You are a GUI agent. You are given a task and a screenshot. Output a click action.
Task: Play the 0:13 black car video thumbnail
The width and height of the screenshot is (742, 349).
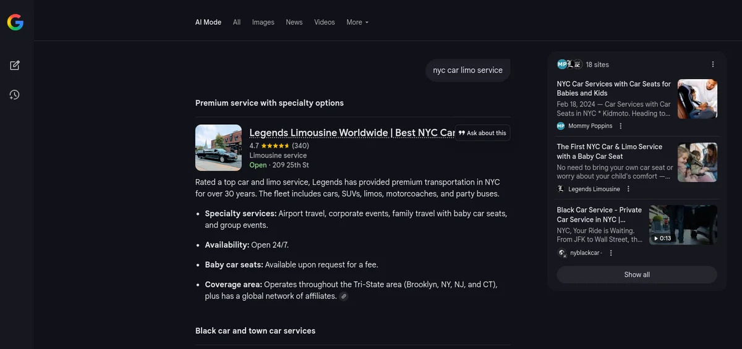pyautogui.click(x=683, y=225)
